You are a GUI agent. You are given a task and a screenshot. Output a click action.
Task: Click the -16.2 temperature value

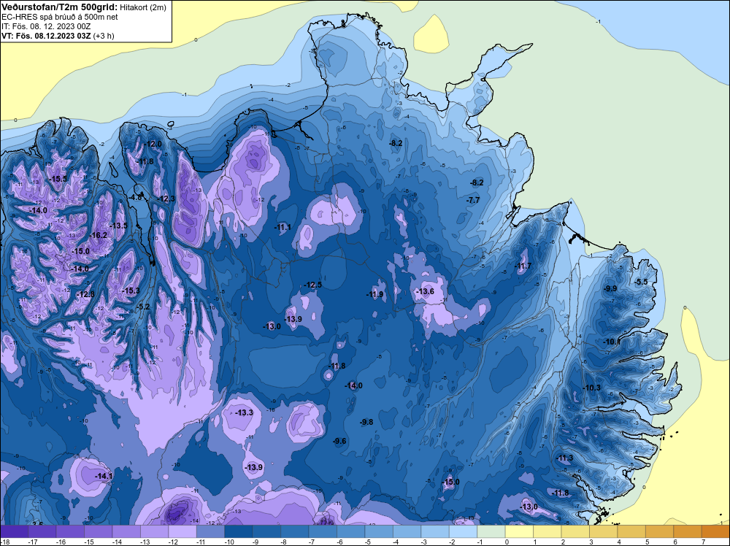(99, 235)
